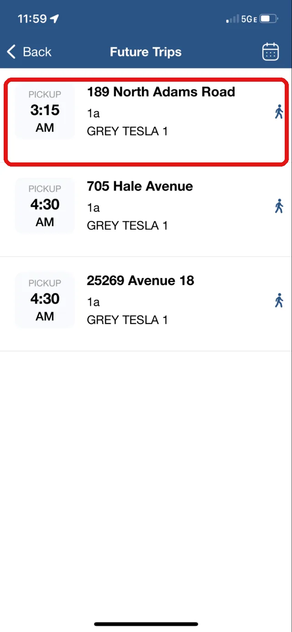Tap the battery indicator icon
292x632 pixels.
click(x=269, y=19)
